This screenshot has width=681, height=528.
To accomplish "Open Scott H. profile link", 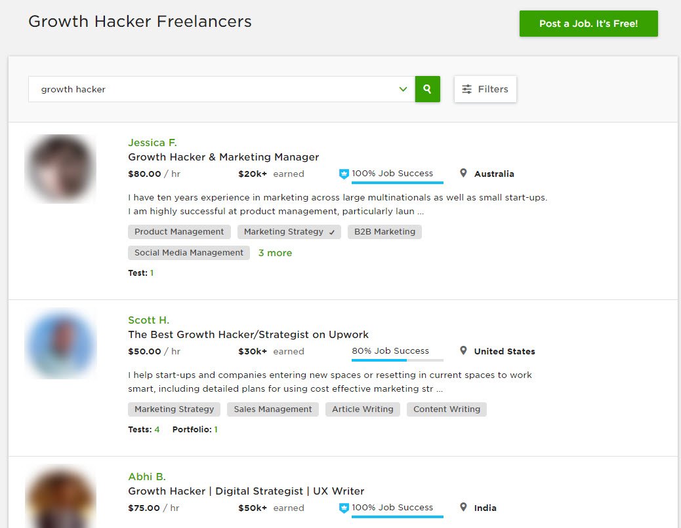I will [x=148, y=320].
